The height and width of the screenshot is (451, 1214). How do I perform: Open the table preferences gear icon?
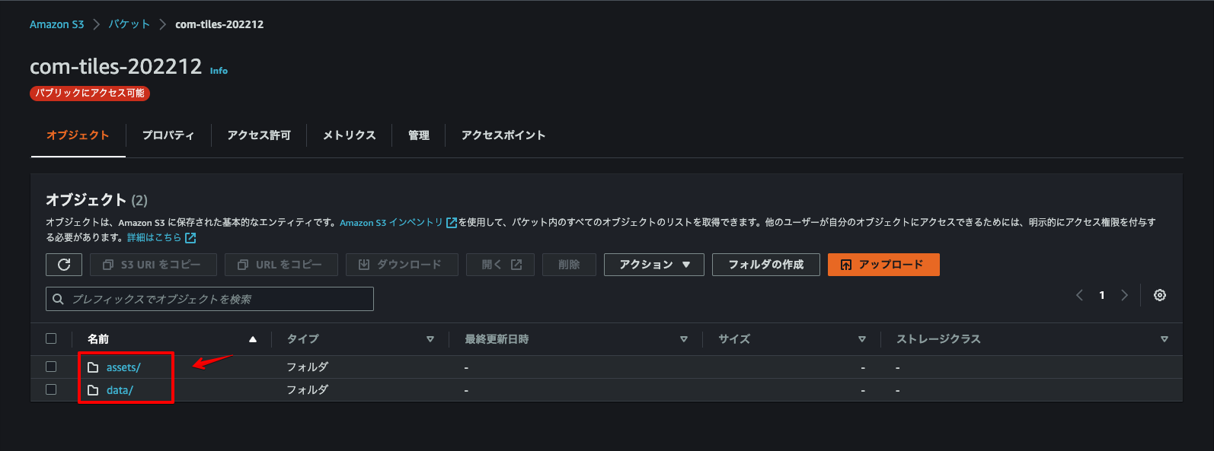coord(1160,295)
